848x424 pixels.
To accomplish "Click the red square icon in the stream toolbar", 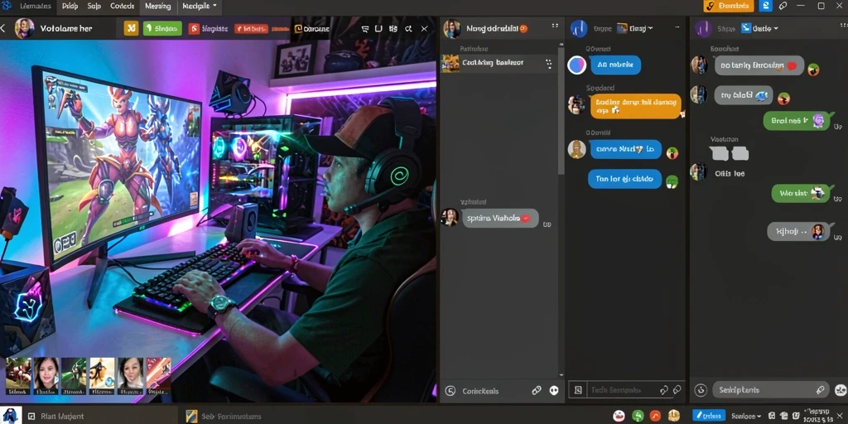I will [194, 29].
